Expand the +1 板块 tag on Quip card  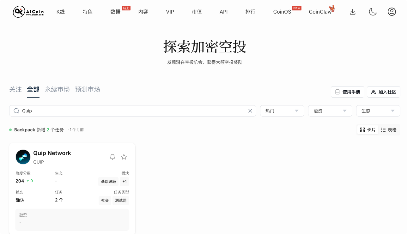(124, 181)
